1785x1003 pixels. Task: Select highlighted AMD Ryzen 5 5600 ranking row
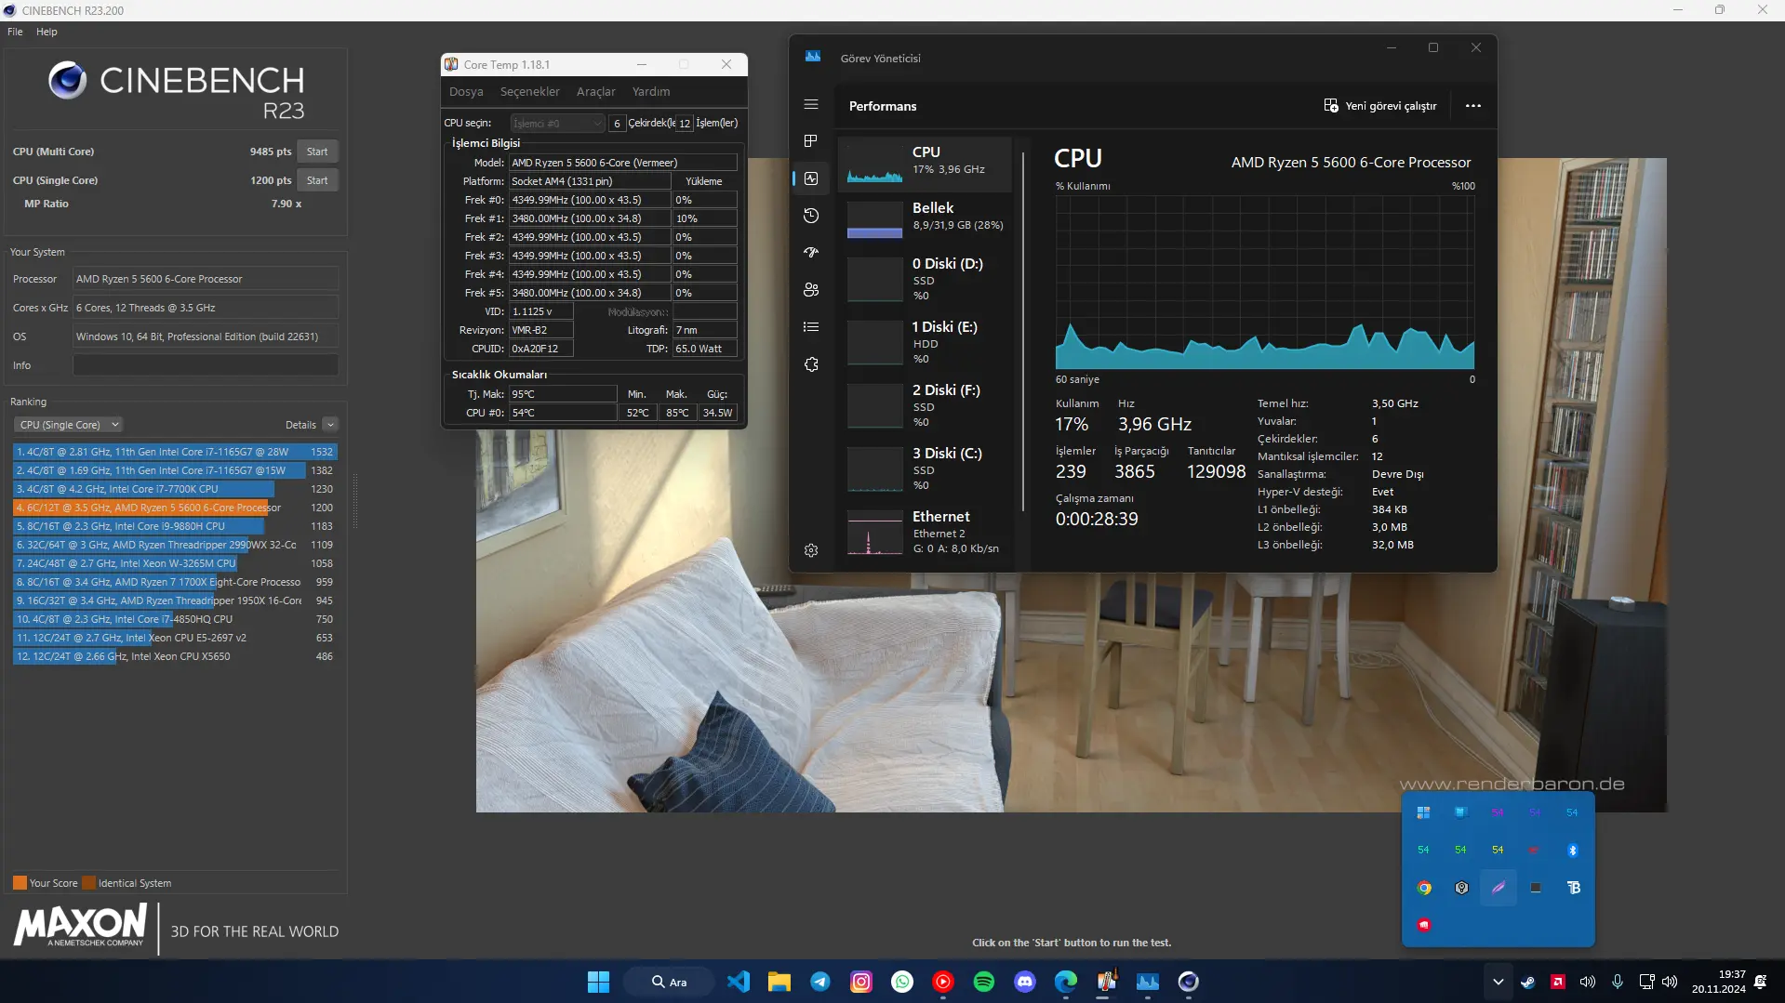[x=174, y=508]
